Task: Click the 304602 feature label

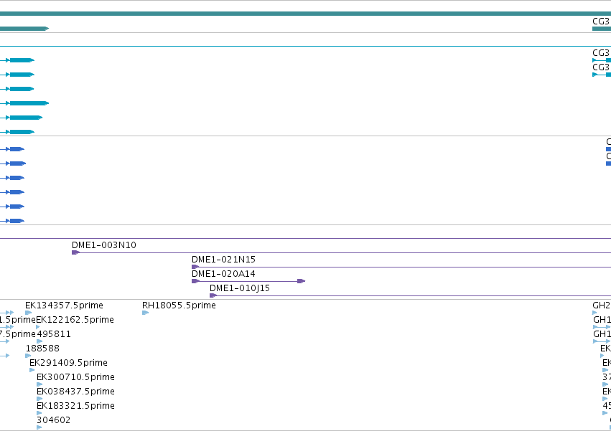Action: click(53, 420)
